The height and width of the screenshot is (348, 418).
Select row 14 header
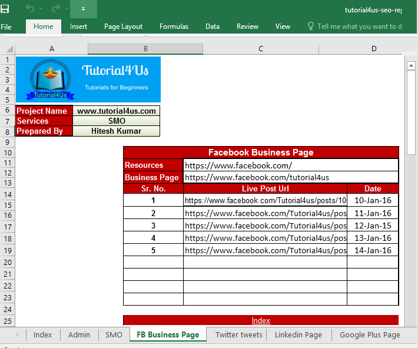(8, 195)
